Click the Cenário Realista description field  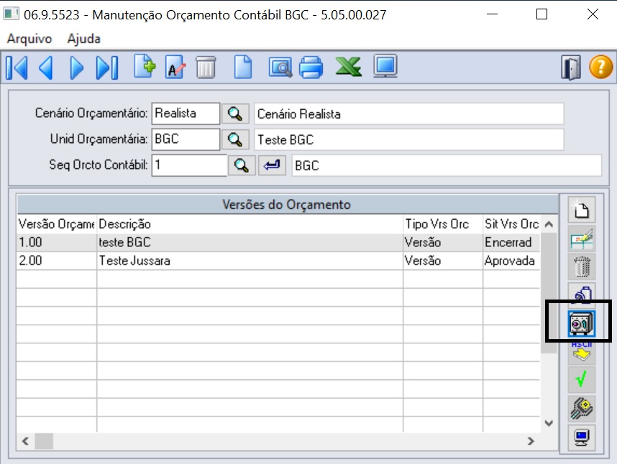409,114
